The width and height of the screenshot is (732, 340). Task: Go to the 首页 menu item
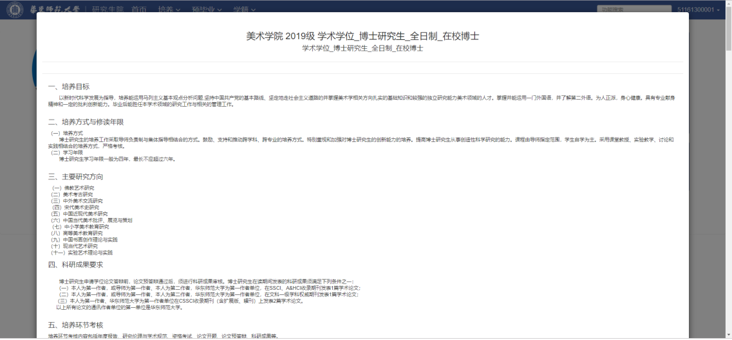click(x=138, y=10)
